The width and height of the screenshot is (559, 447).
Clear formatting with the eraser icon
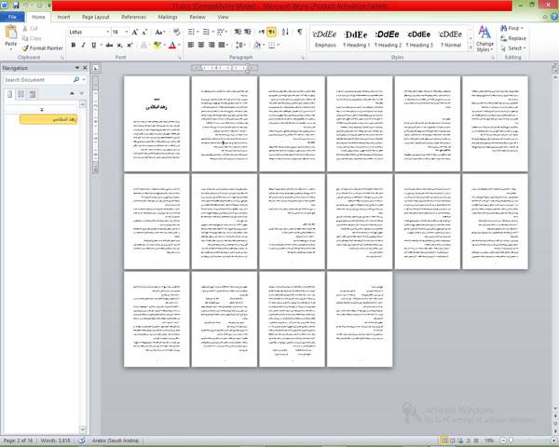point(176,32)
